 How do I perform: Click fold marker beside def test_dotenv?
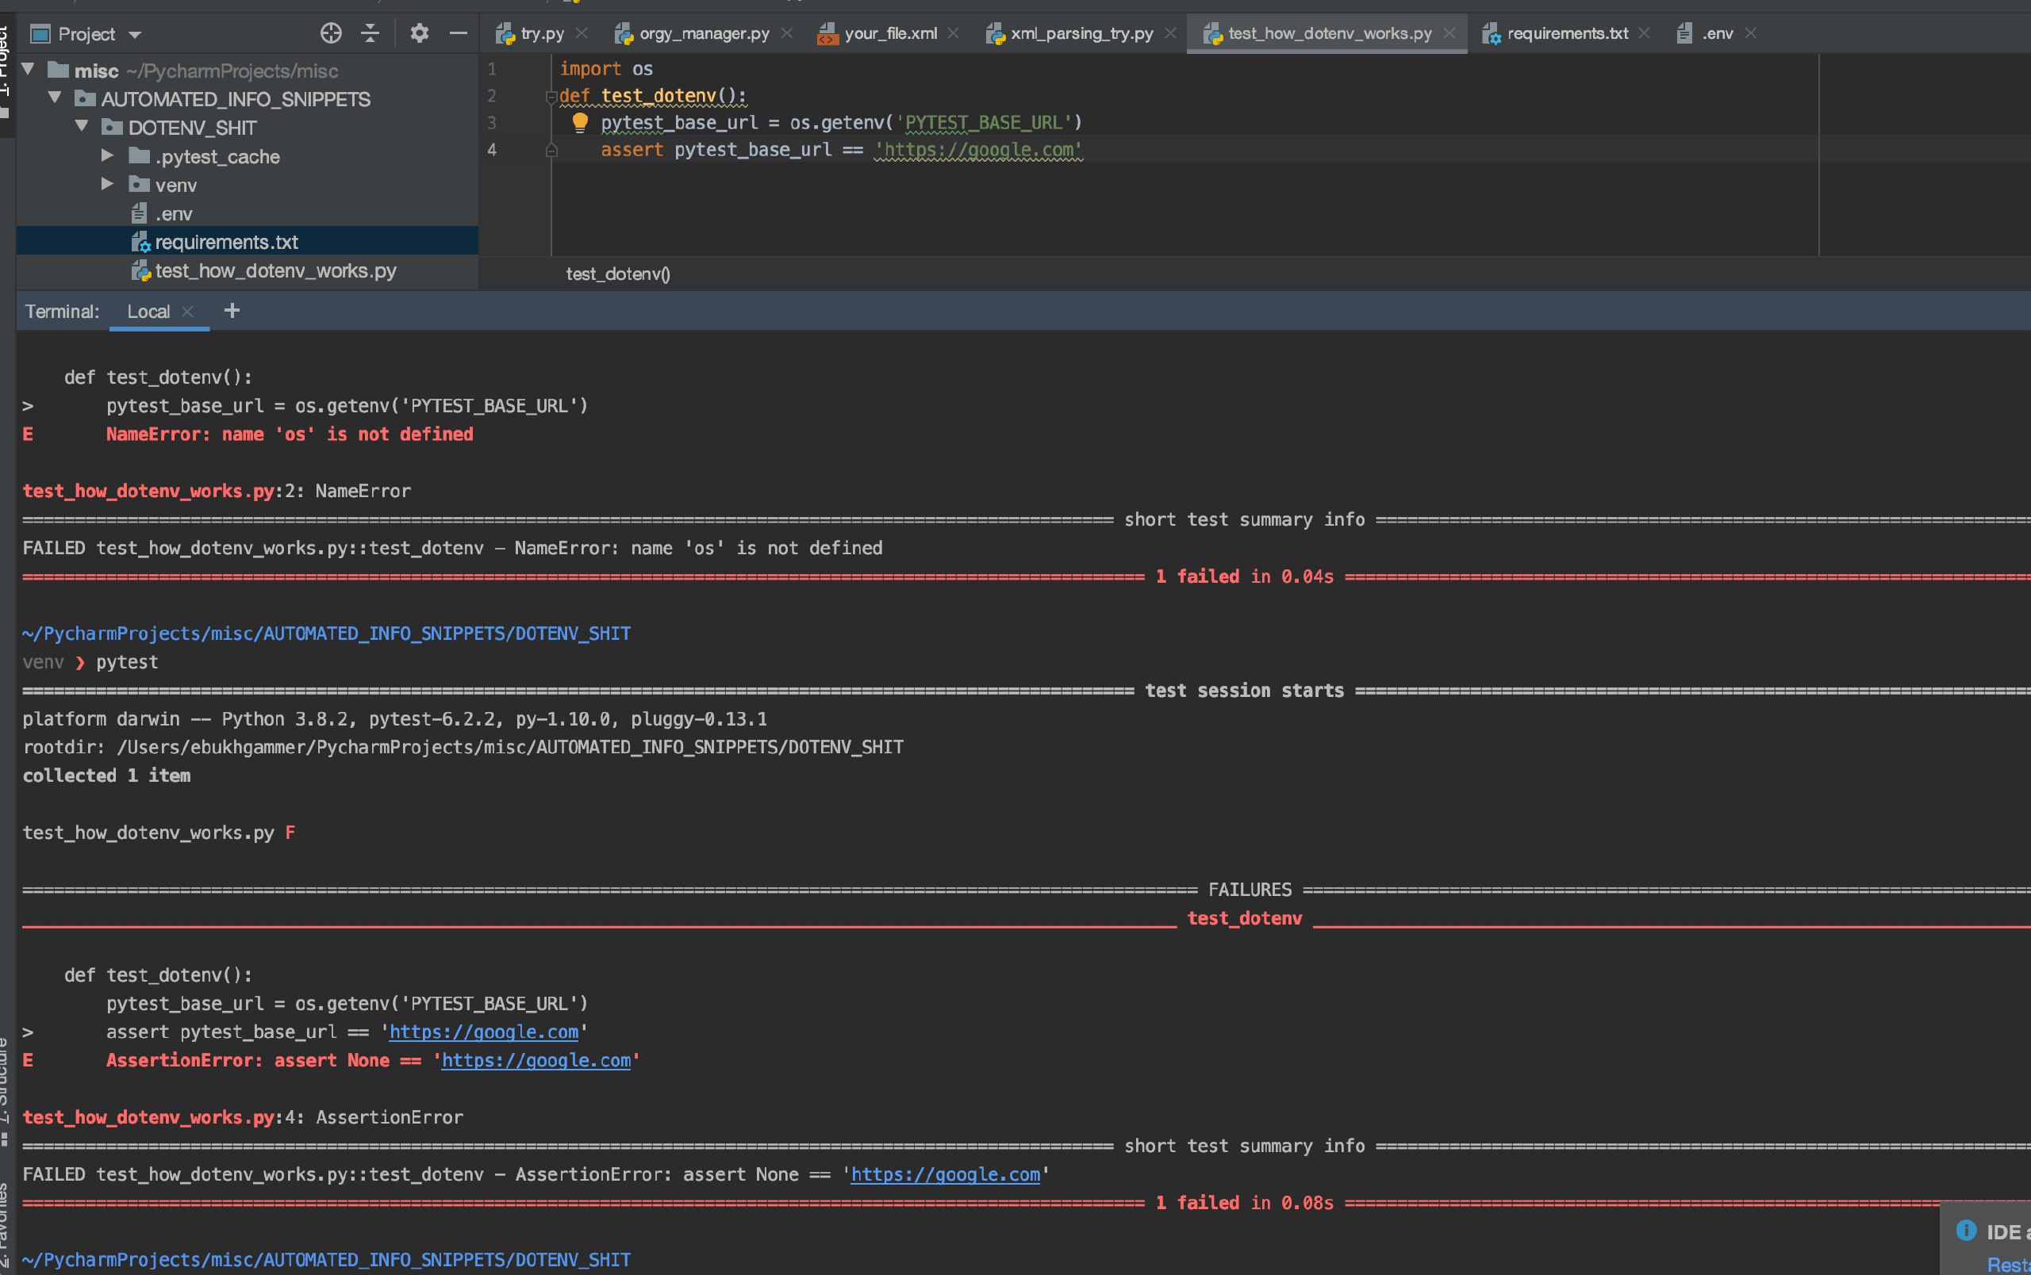coord(551,97)
